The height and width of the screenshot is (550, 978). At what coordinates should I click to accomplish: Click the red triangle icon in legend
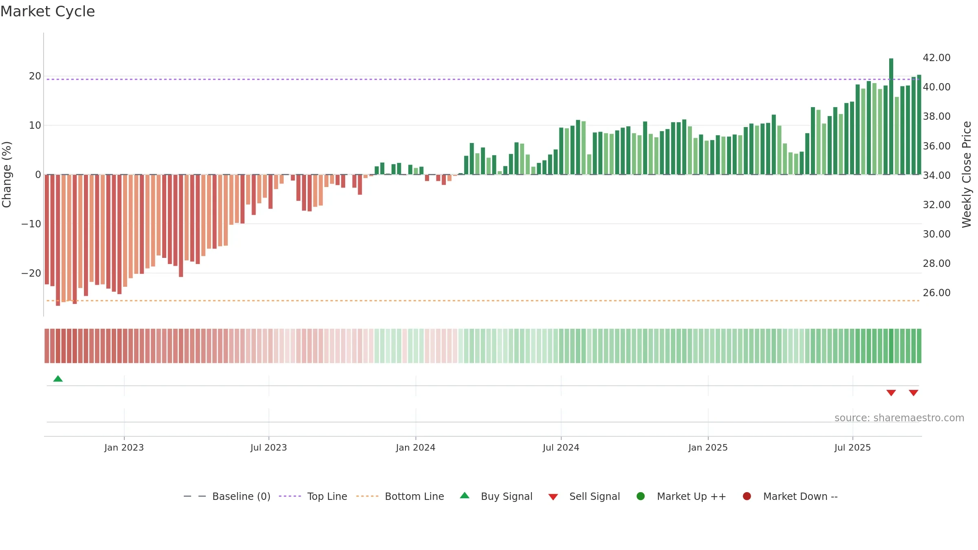[553, 497]
